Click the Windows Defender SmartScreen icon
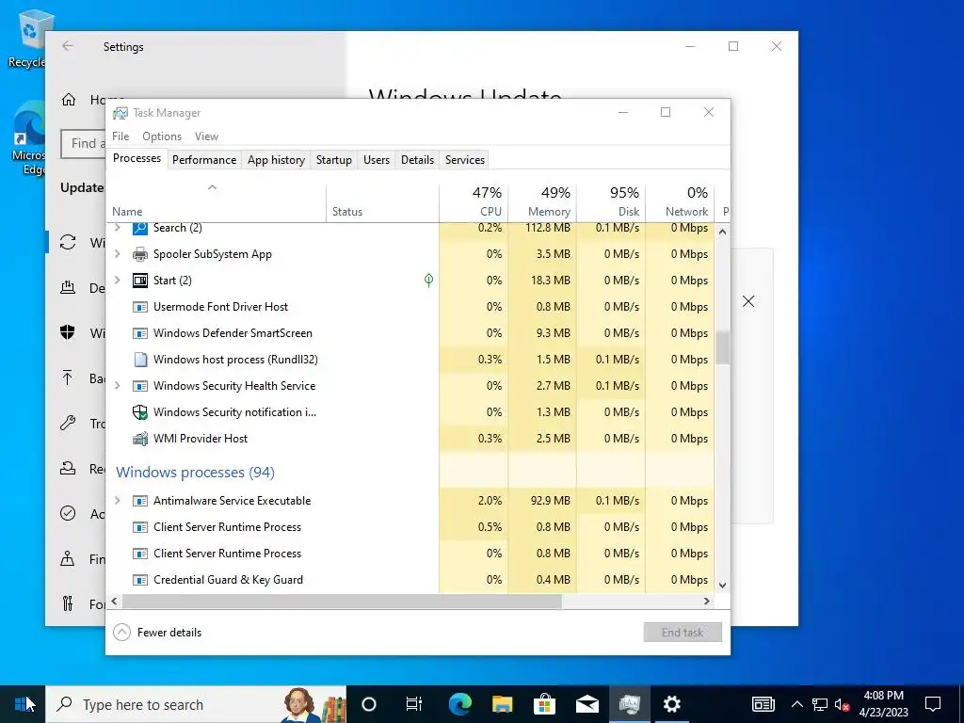This screenshot has width=964, height=723. tap(140, 333)
